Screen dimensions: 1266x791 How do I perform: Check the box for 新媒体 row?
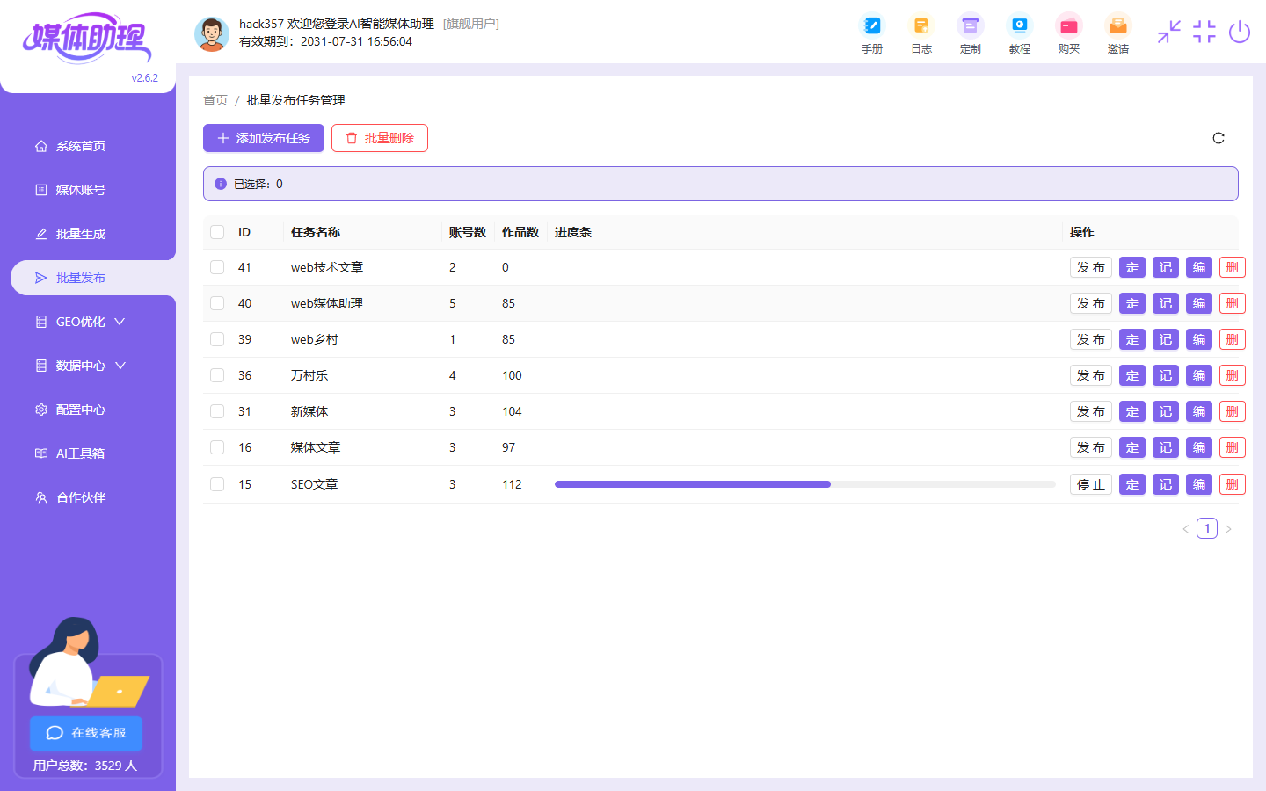[217, 411]
